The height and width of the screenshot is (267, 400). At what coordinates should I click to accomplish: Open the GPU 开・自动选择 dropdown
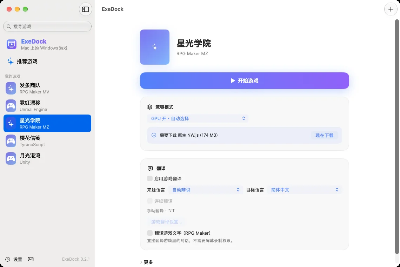(198, 118)
